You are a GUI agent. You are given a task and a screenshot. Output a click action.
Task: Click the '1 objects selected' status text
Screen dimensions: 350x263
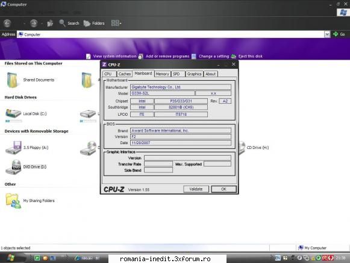pyautogui.click(x=16, y=248)
